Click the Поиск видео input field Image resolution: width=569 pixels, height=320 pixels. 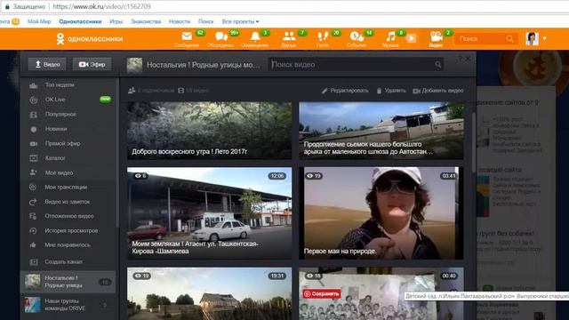coord(356,65)
